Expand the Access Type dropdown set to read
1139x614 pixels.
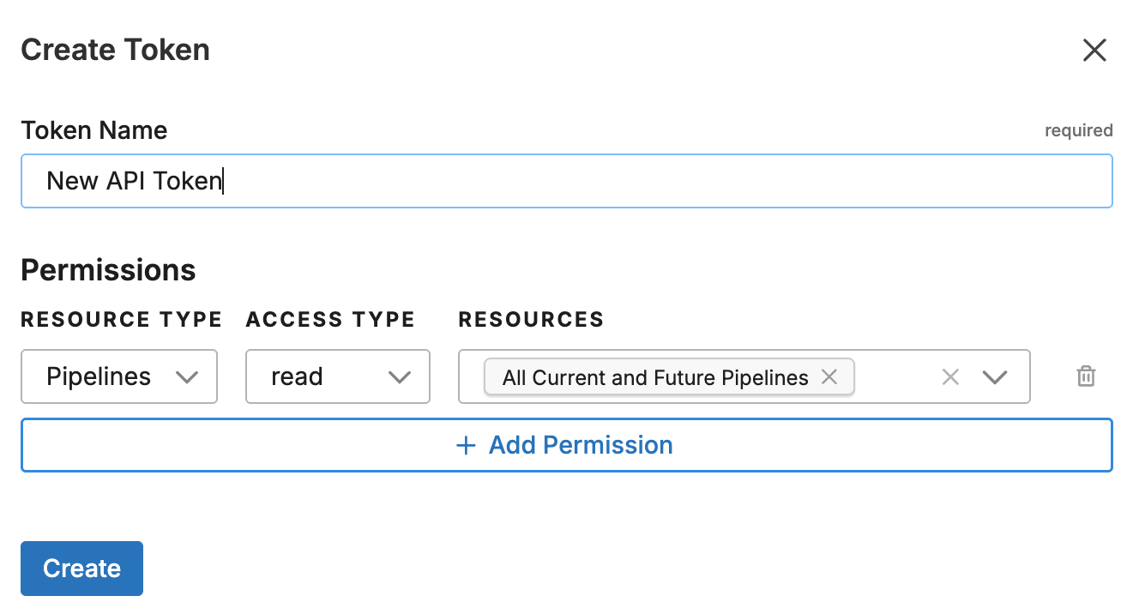point(337,376)
